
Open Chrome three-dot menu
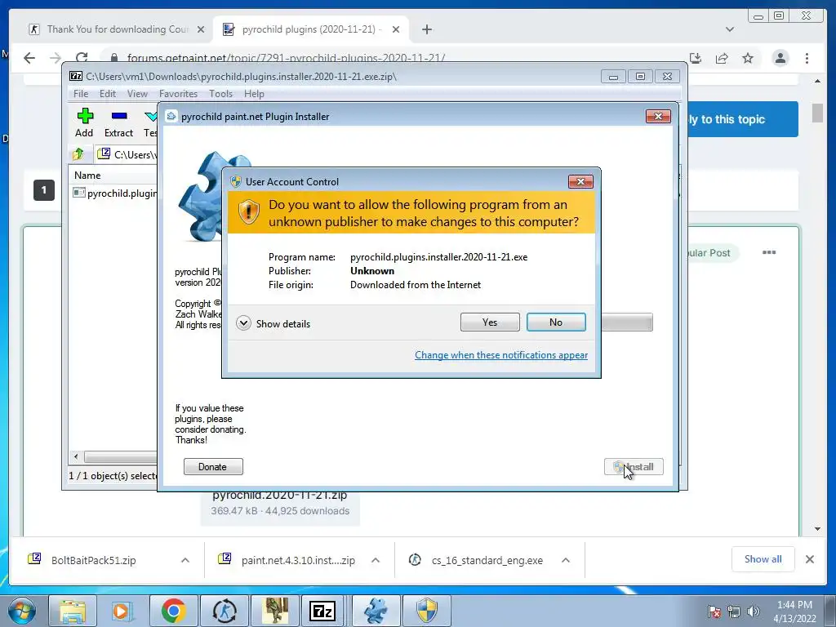pos(807,58)
